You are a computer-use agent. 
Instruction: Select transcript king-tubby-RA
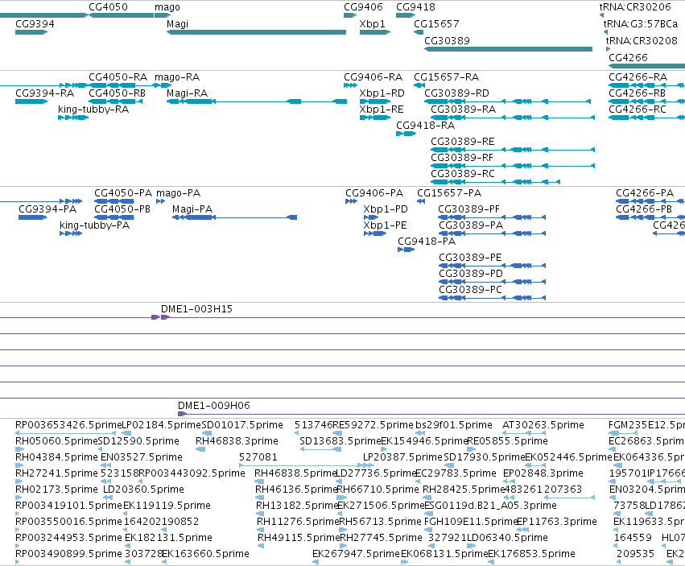[x=73, y=118]
